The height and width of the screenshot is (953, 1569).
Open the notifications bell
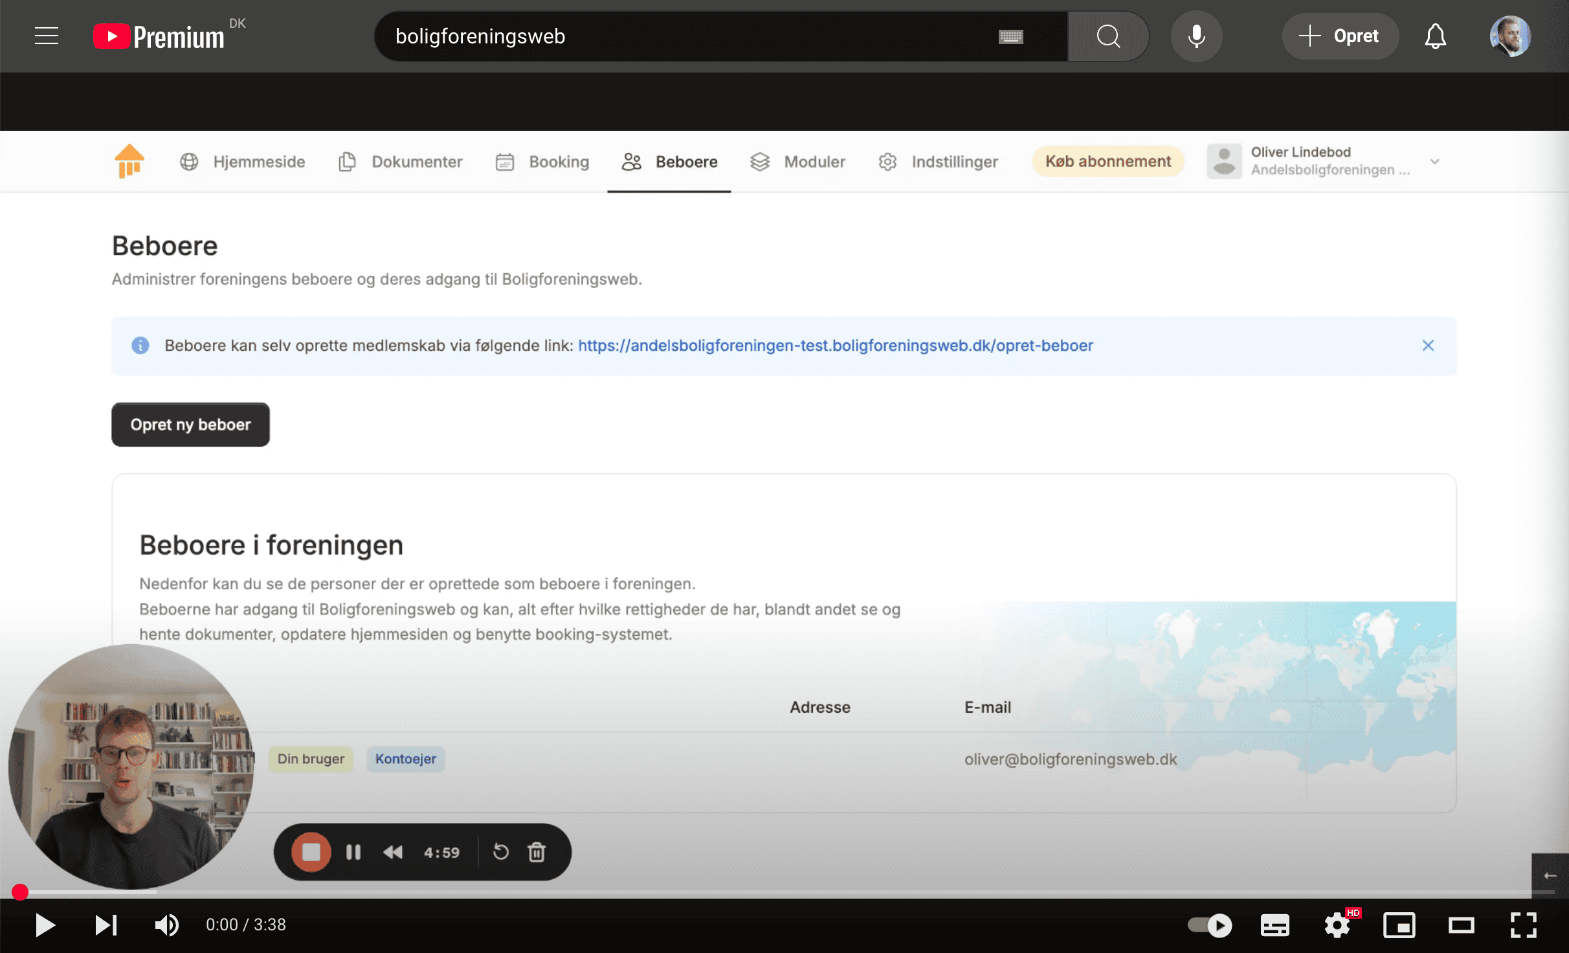[1435, 36]
